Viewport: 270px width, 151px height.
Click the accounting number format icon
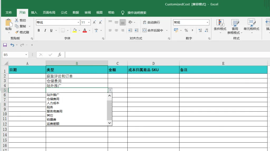click(x=176, y=30)
